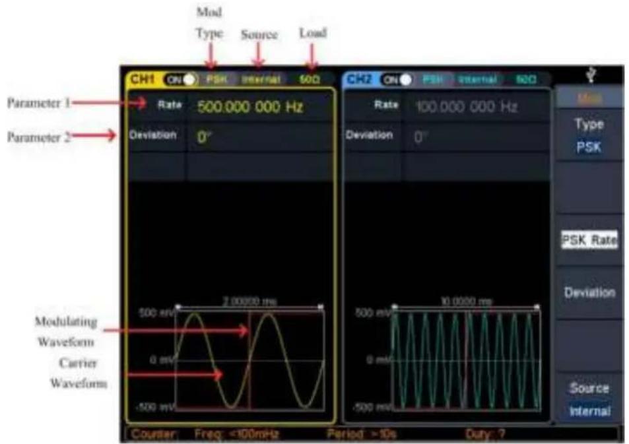Click the CH2 Rate label
Screen dimensions: 629x444
386,105
